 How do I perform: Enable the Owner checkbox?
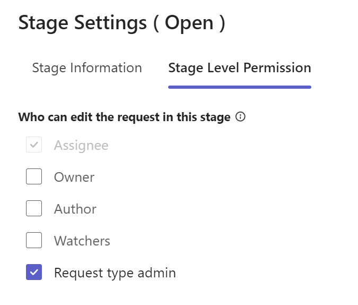coord(34,176)
